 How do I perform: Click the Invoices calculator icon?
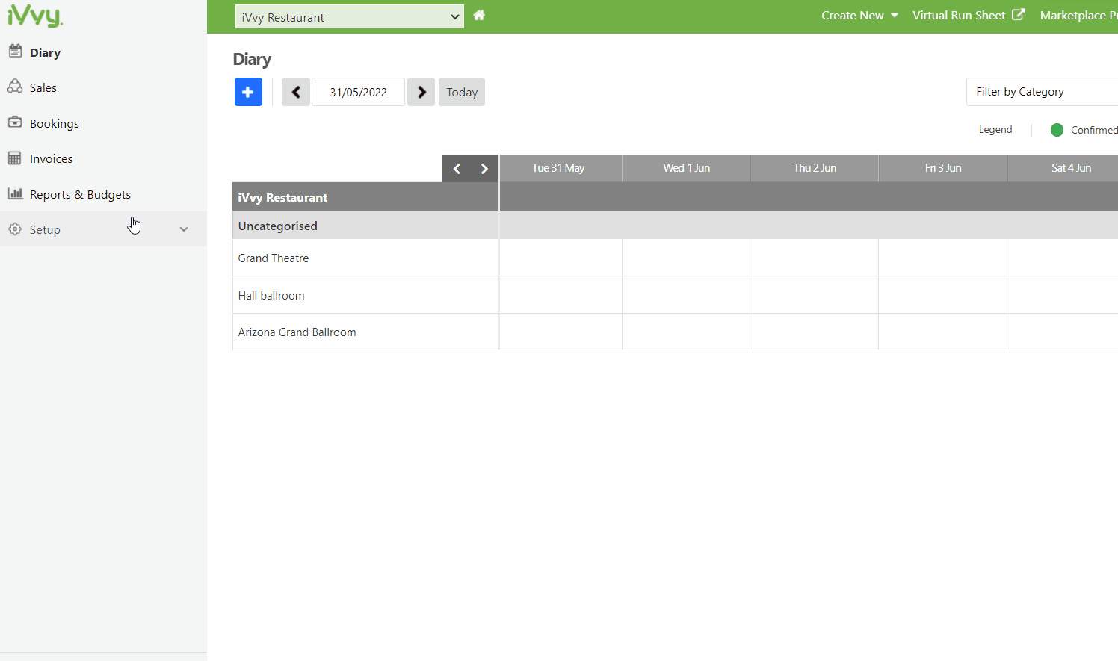coord(15,158)
